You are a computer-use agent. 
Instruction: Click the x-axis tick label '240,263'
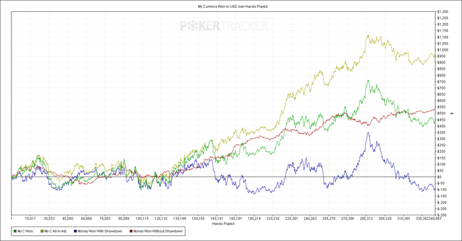(x=310, y=219)
